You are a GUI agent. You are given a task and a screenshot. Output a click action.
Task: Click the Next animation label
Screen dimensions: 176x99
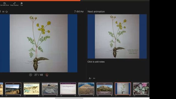(x=96, y=12)
